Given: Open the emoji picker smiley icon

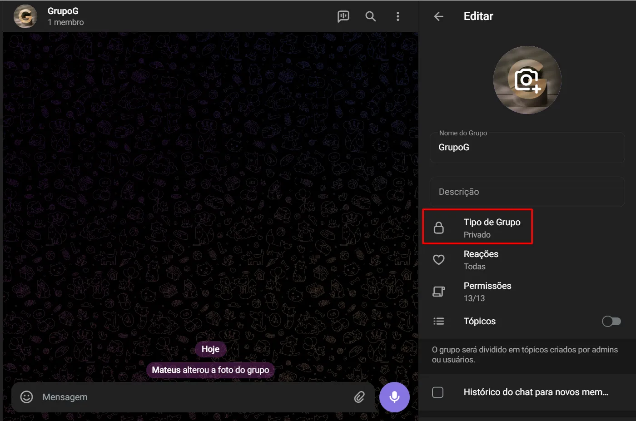Looking at the screenshot, I should (27, 397).
